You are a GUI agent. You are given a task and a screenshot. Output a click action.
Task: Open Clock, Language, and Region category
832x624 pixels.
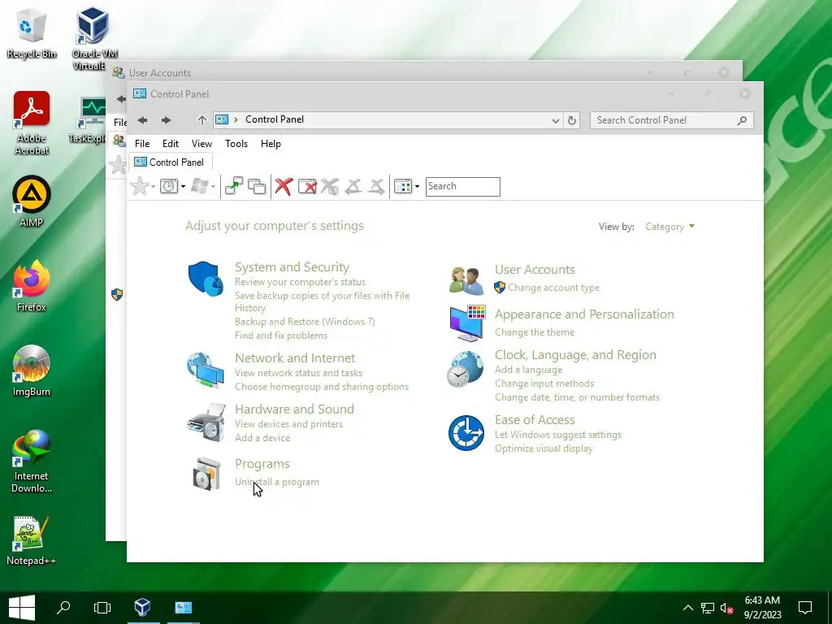click(575, 355)
